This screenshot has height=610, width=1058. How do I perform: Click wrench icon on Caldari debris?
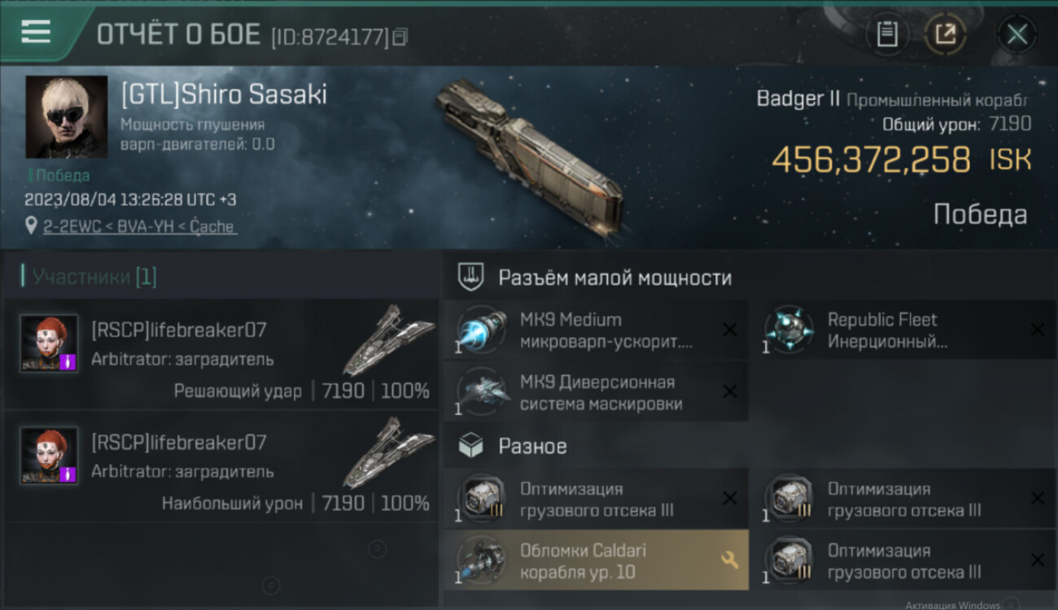point(729,560)
